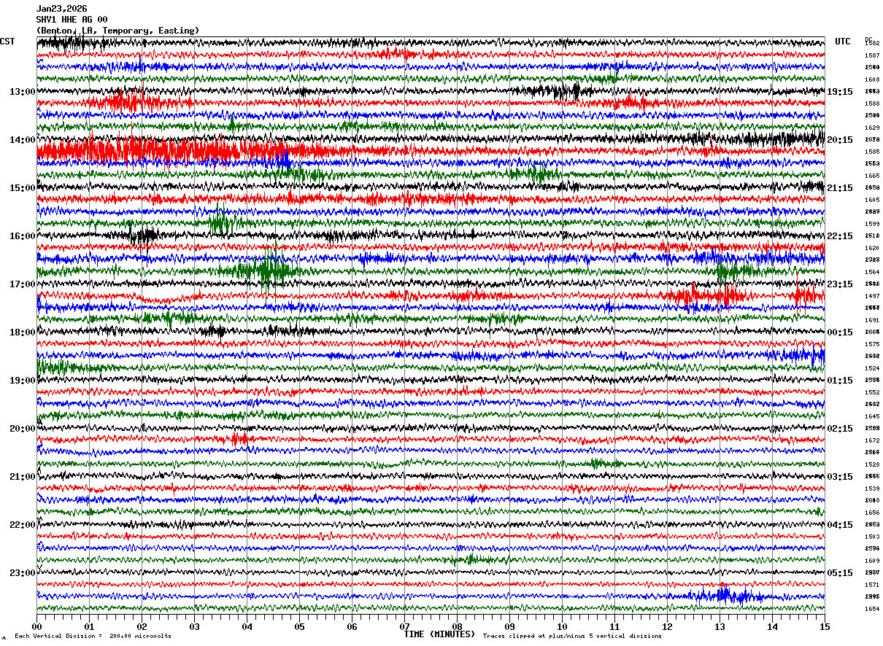Click the DC offset value 1672
This screenshot has width=883, height=646.
coord(872,440)
